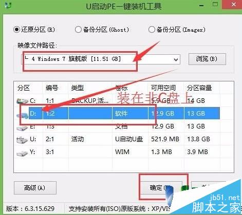The height and width of the screenshot is (215, 242).
Task: Click the 14 GB capacity cell
Action: (196, 101)
